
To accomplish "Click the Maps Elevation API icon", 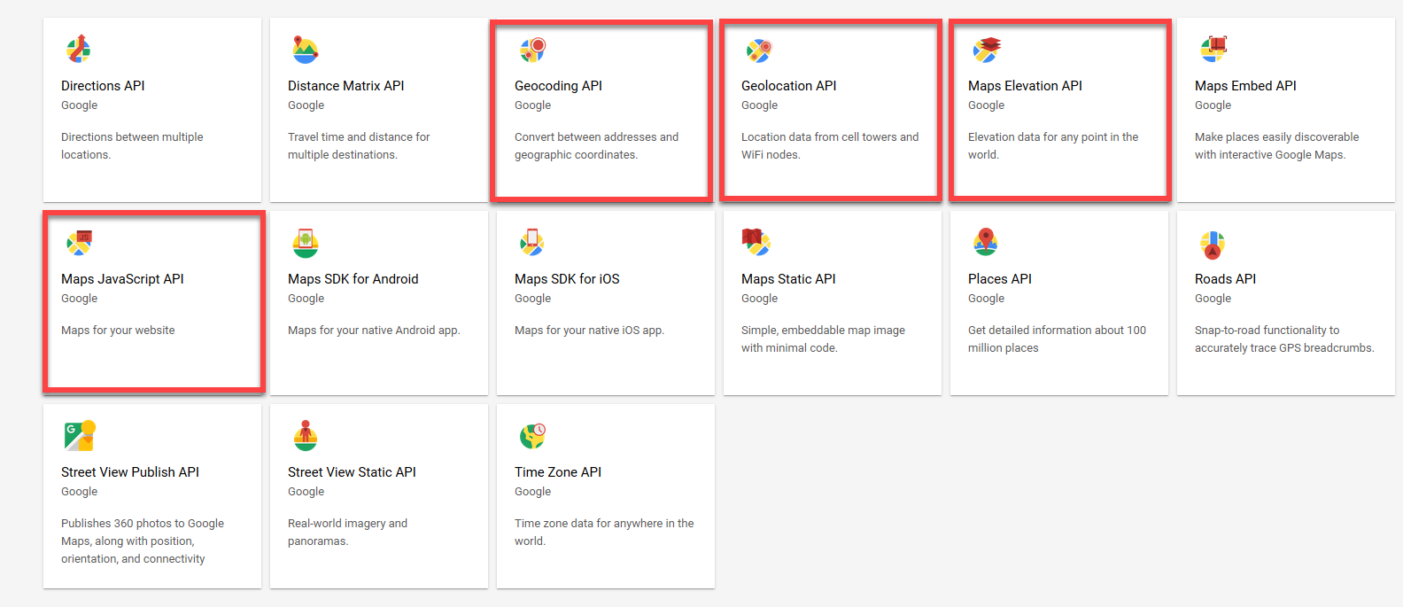I will click(x=986, y=50).
